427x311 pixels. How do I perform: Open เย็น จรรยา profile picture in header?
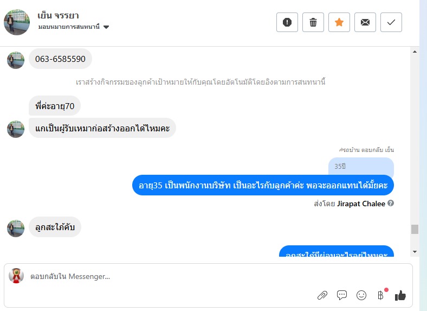[17, 22]
